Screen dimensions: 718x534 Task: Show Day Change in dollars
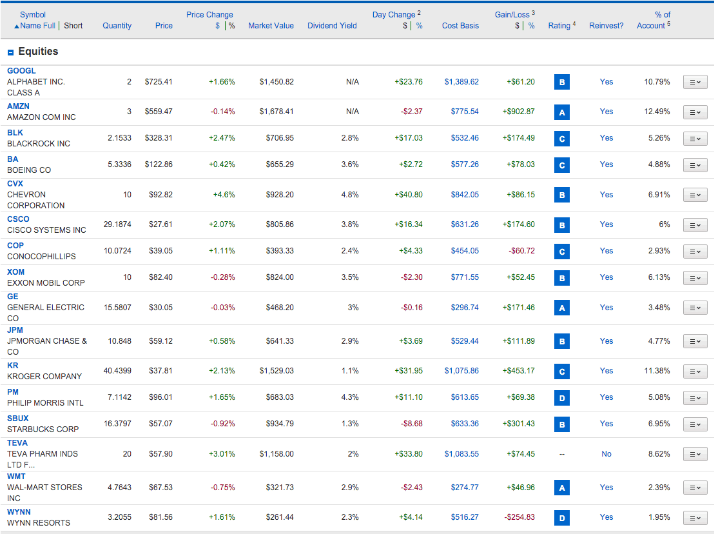(405, 26)
